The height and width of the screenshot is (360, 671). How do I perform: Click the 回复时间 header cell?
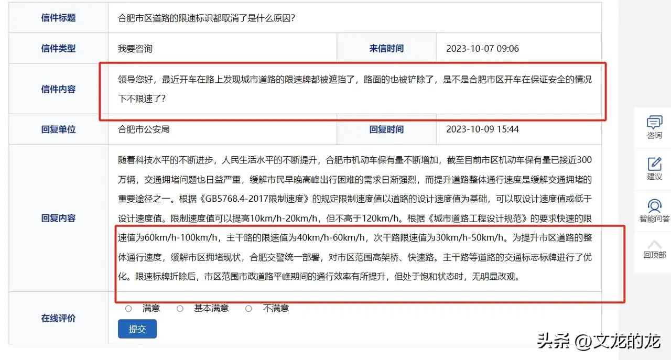(386, 129)
